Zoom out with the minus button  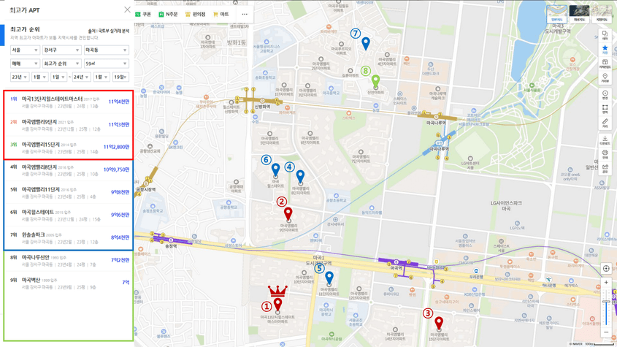[606, 332]
